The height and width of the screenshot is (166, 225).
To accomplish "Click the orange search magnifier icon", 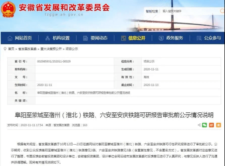I will tap(222, 11).
